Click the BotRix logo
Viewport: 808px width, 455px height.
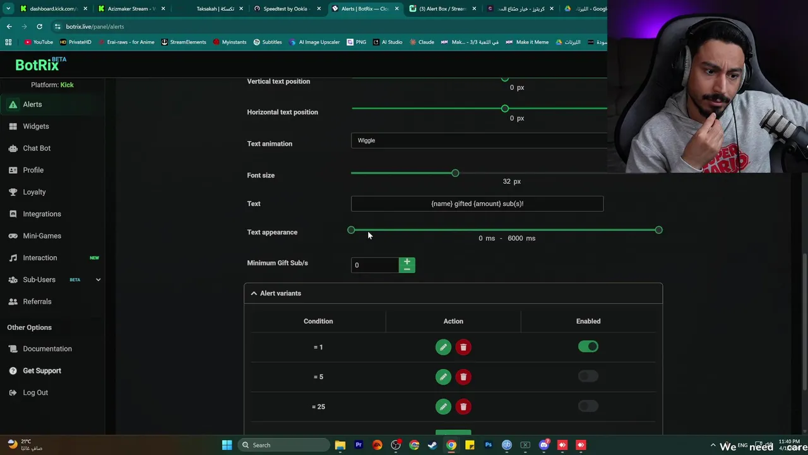(40, 64)
